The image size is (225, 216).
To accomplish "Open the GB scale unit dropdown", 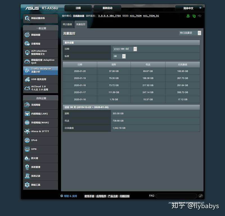I will click(119, 56).
